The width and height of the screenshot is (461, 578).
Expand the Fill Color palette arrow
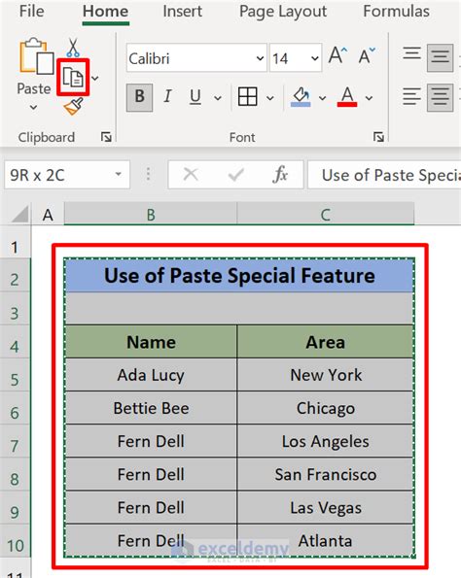click(x=323, y=98)
